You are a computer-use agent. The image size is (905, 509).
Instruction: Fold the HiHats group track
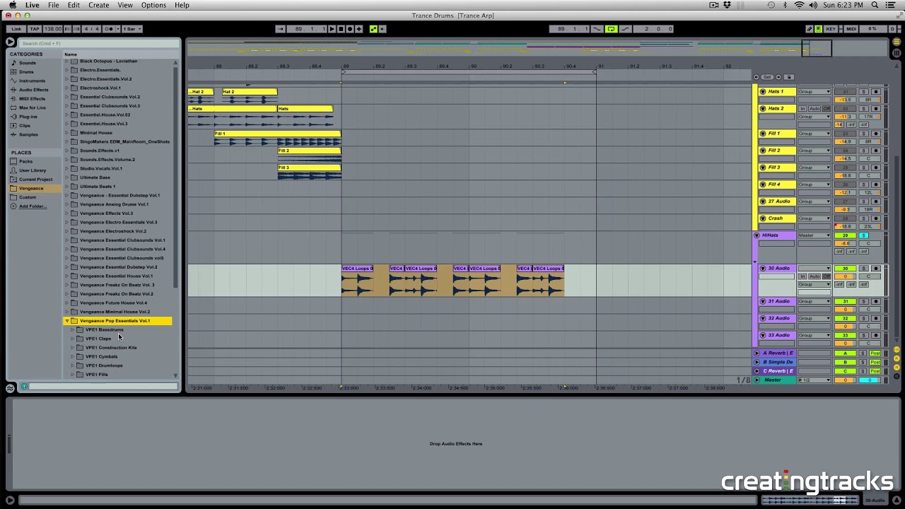coord(757,235)
